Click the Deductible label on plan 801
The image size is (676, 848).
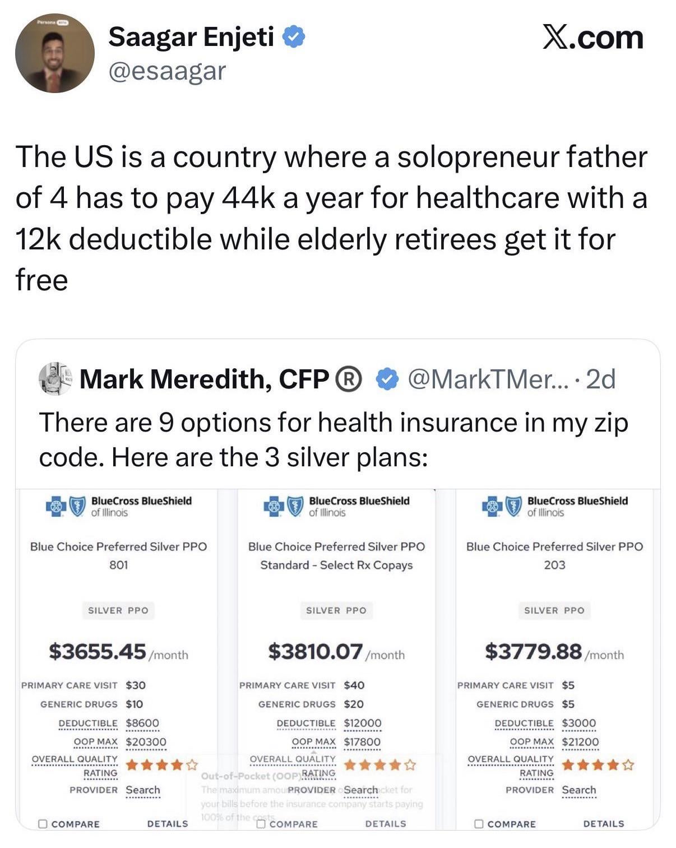point(88,723)
